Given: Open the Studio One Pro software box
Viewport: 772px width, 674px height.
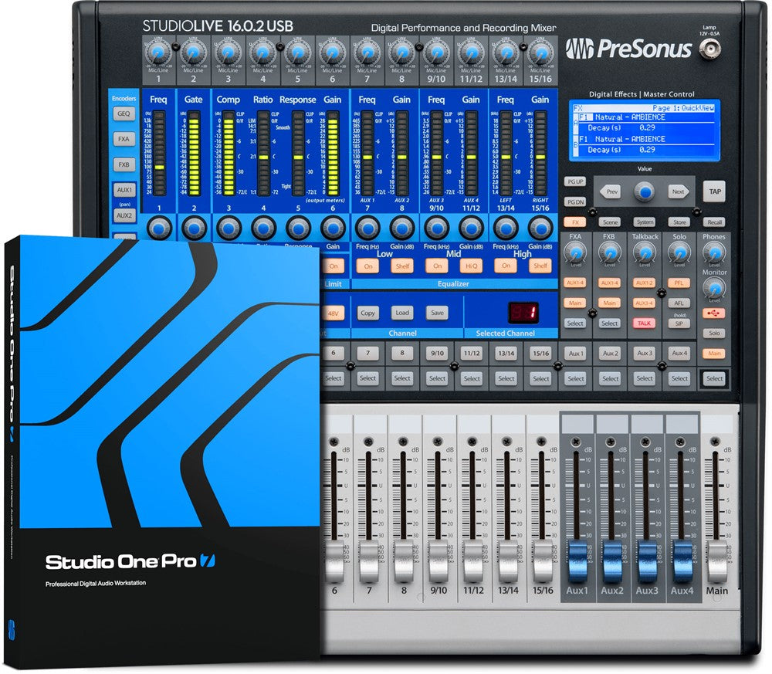Looking at the screenshot, I should [x=162, y=450].
